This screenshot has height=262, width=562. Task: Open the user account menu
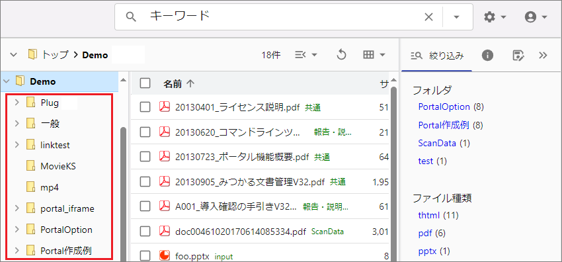point(536,17)
